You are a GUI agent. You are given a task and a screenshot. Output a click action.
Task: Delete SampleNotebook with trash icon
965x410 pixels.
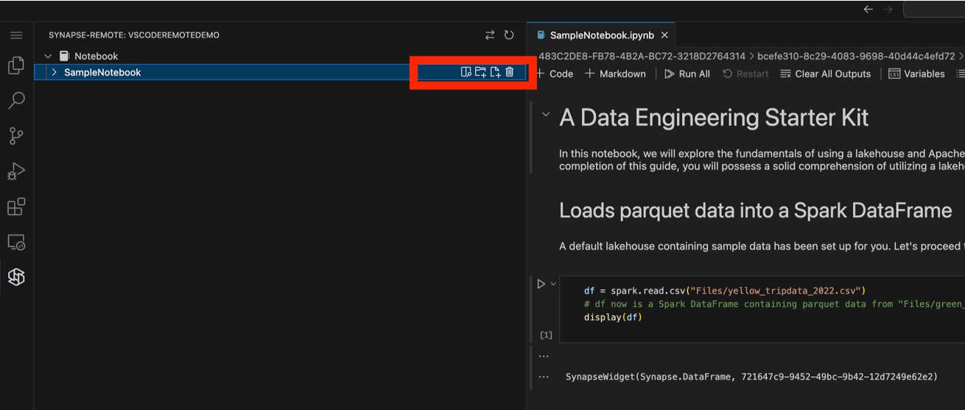pos(509,72)
